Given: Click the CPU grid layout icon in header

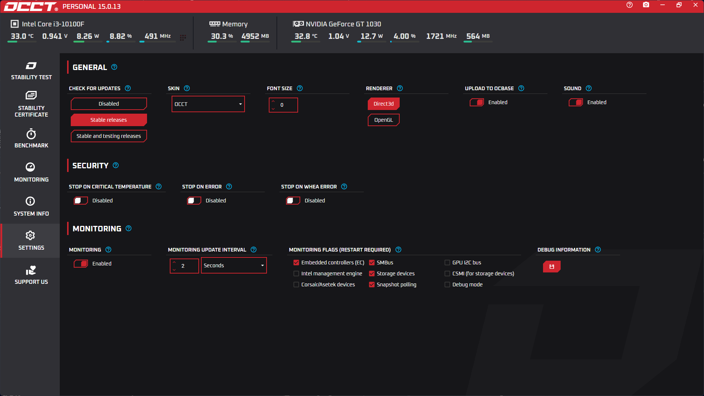Looking at the screenshot, I should point(183,37).
